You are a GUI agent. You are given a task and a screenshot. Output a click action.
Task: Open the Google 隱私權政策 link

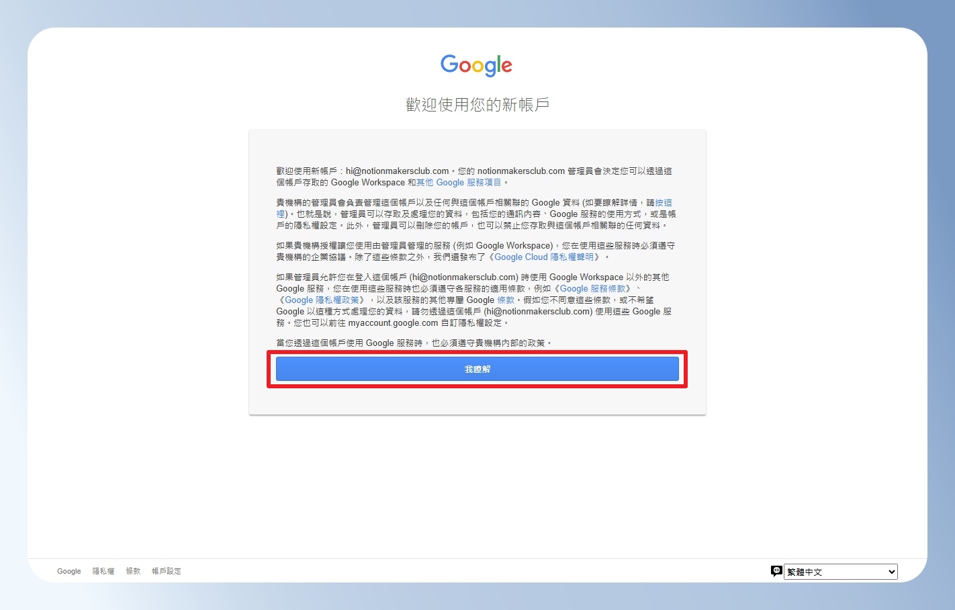[322, 300]
